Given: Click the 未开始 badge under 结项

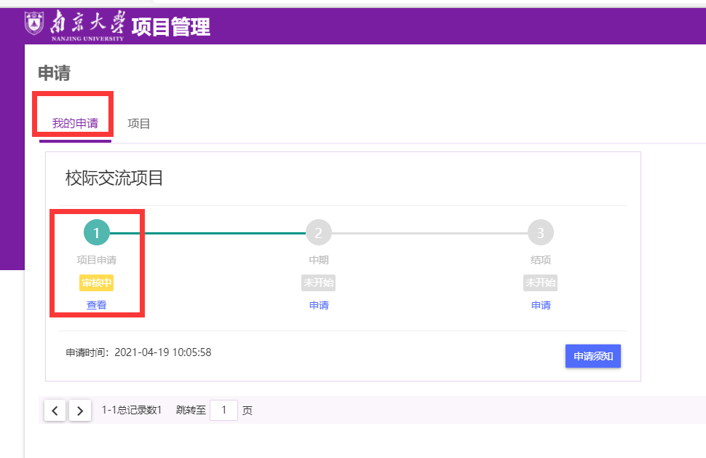Looking at the screenshot, I should pyautogui.click(x=541, y=283).
